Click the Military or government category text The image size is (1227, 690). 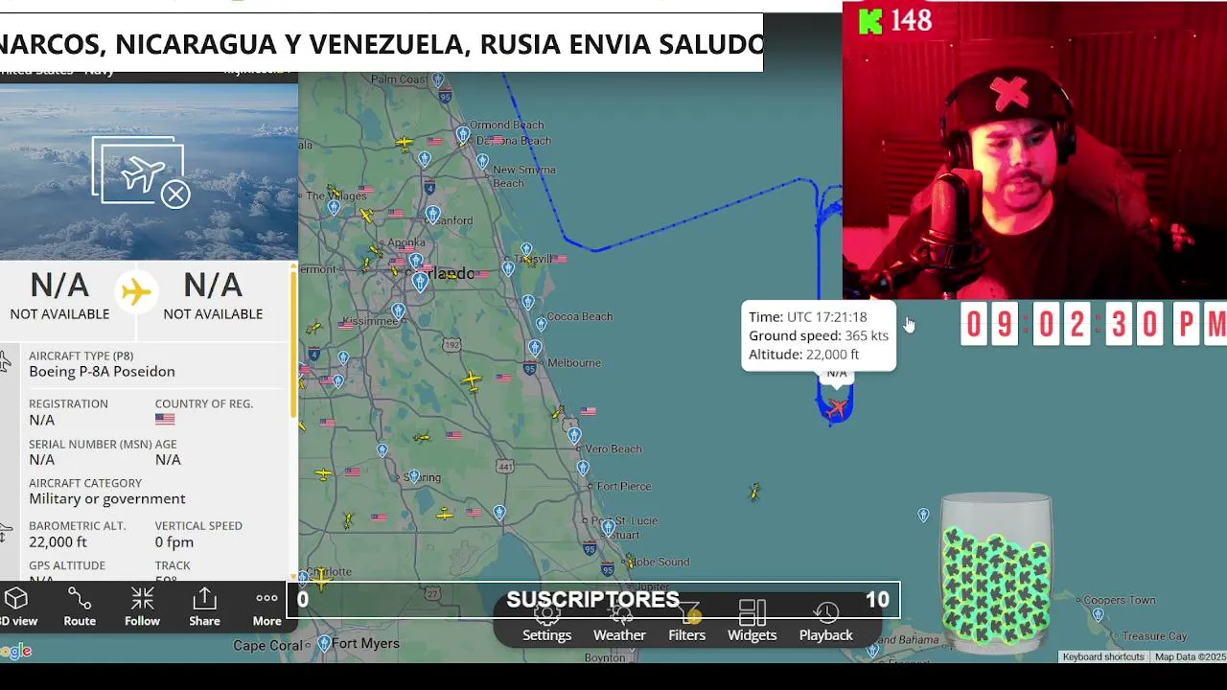[107, 499]
